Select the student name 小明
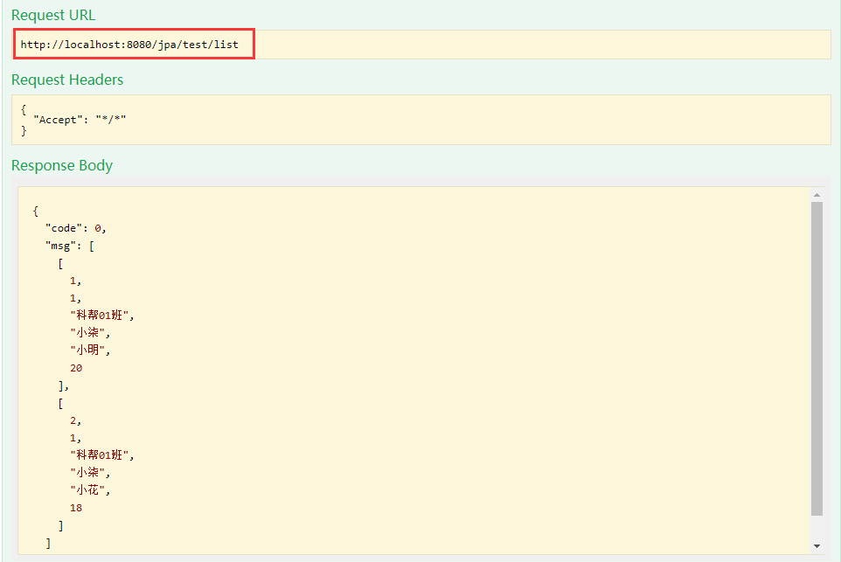Viewport: 841px width, 562px height. click(x=90, y=350)
